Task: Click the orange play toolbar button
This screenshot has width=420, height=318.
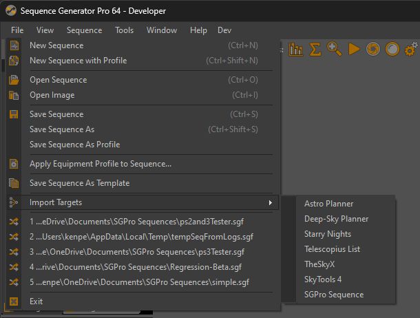Action: click(354, 50)
